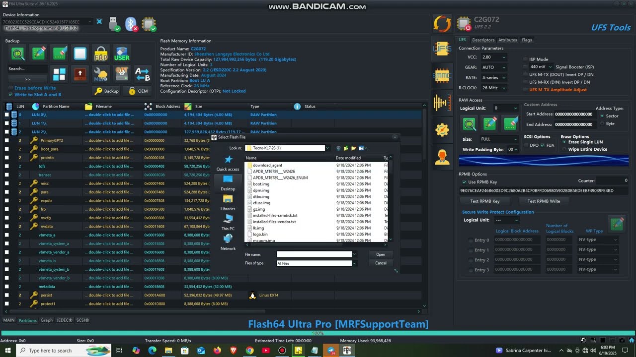Click the Bluetooth status icon

(131, 24)
